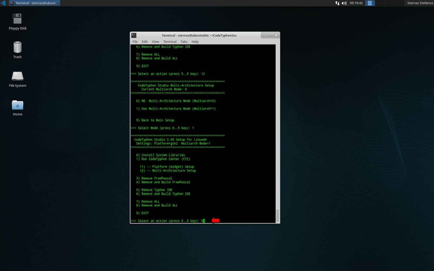
Task: Maximize the Terminal window
Action: tap(270, 36)
